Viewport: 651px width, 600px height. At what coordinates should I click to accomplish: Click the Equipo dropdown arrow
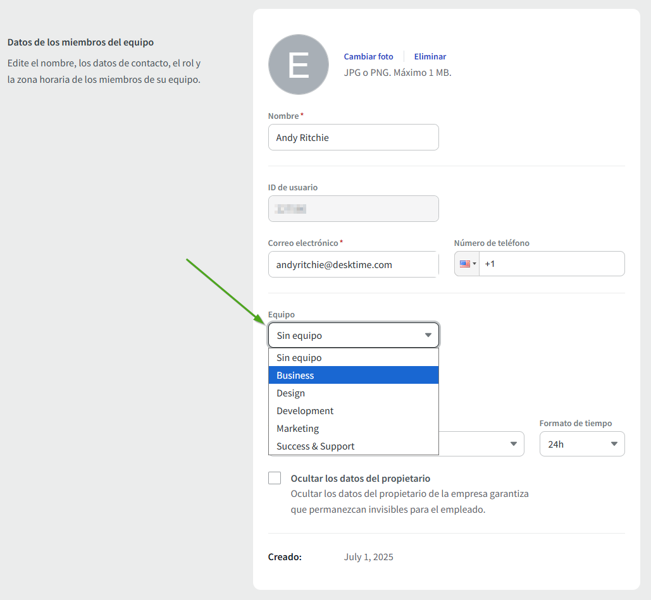tap(428, 335)
